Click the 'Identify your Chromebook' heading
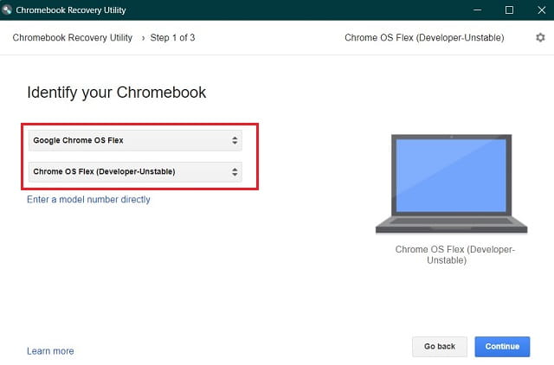Screen dimensions: 554x365 (x=117, y=93)
